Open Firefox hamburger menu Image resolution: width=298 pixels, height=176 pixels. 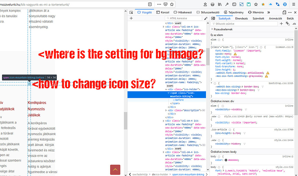pos(294,4)
